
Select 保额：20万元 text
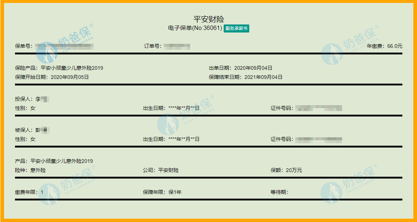(x=287, y=171)
